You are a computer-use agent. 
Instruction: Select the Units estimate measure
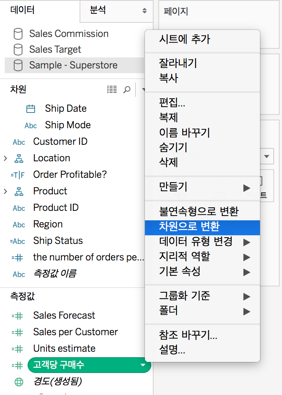tap(64, 349)
